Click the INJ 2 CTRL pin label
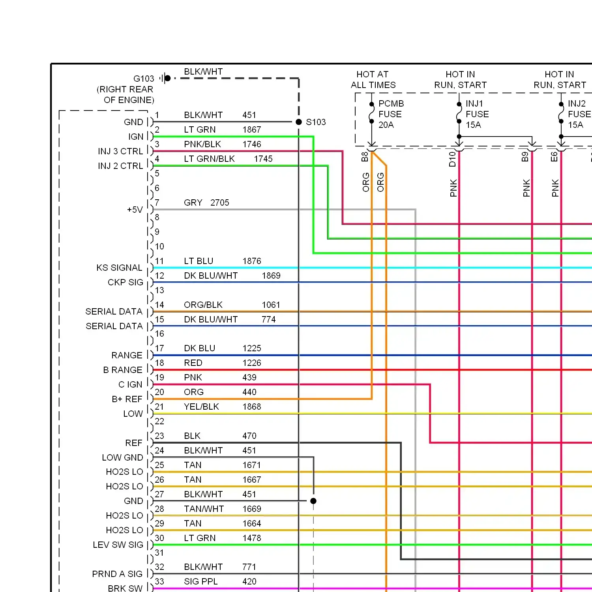The height and width of the screenshot is (592, 592). [120, 166]
